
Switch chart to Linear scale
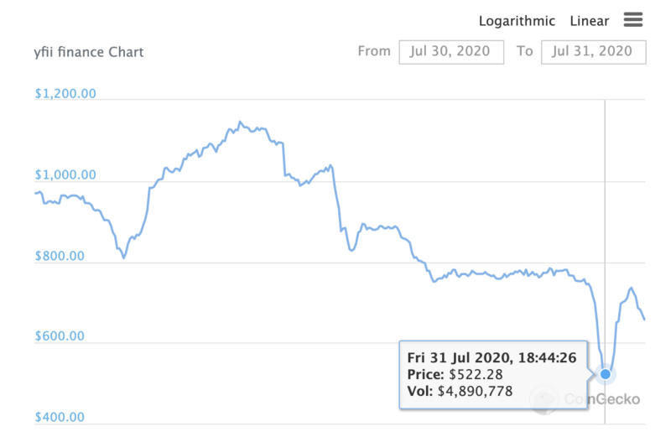click(x=589, y=21)
